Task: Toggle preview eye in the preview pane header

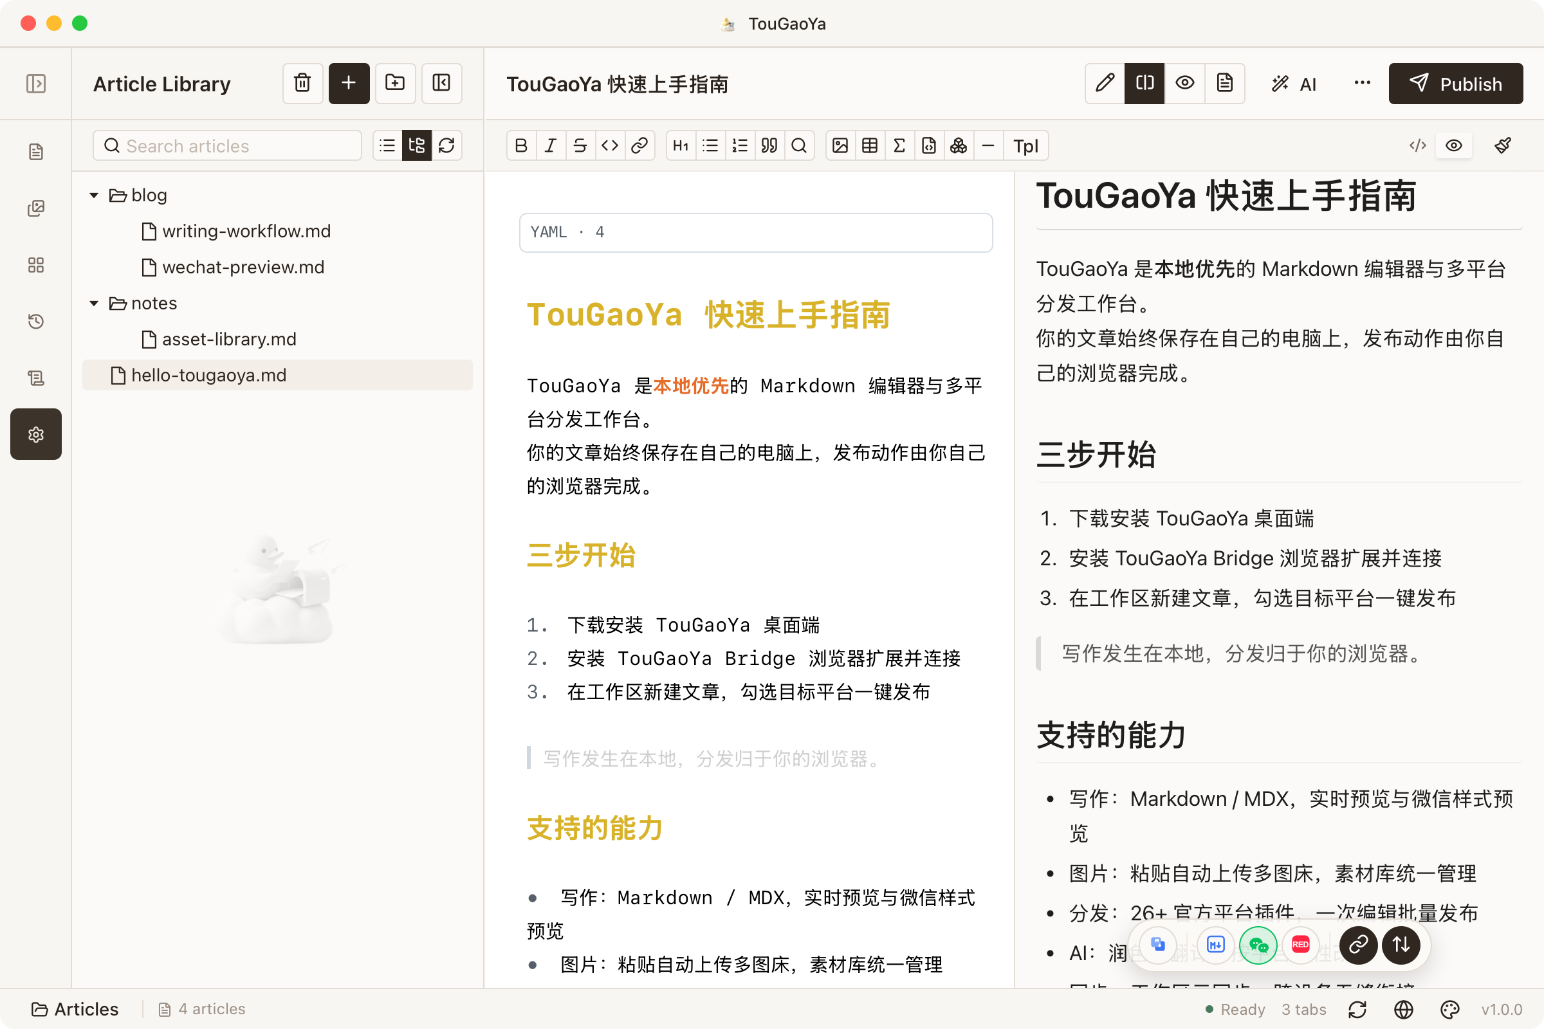Action: point(1453,146)
